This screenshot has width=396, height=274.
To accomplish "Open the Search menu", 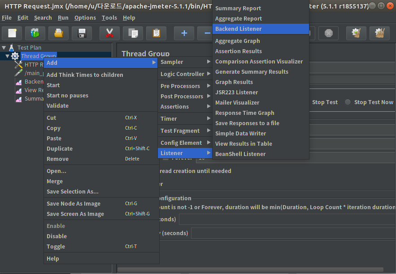I will coord(43,18).
